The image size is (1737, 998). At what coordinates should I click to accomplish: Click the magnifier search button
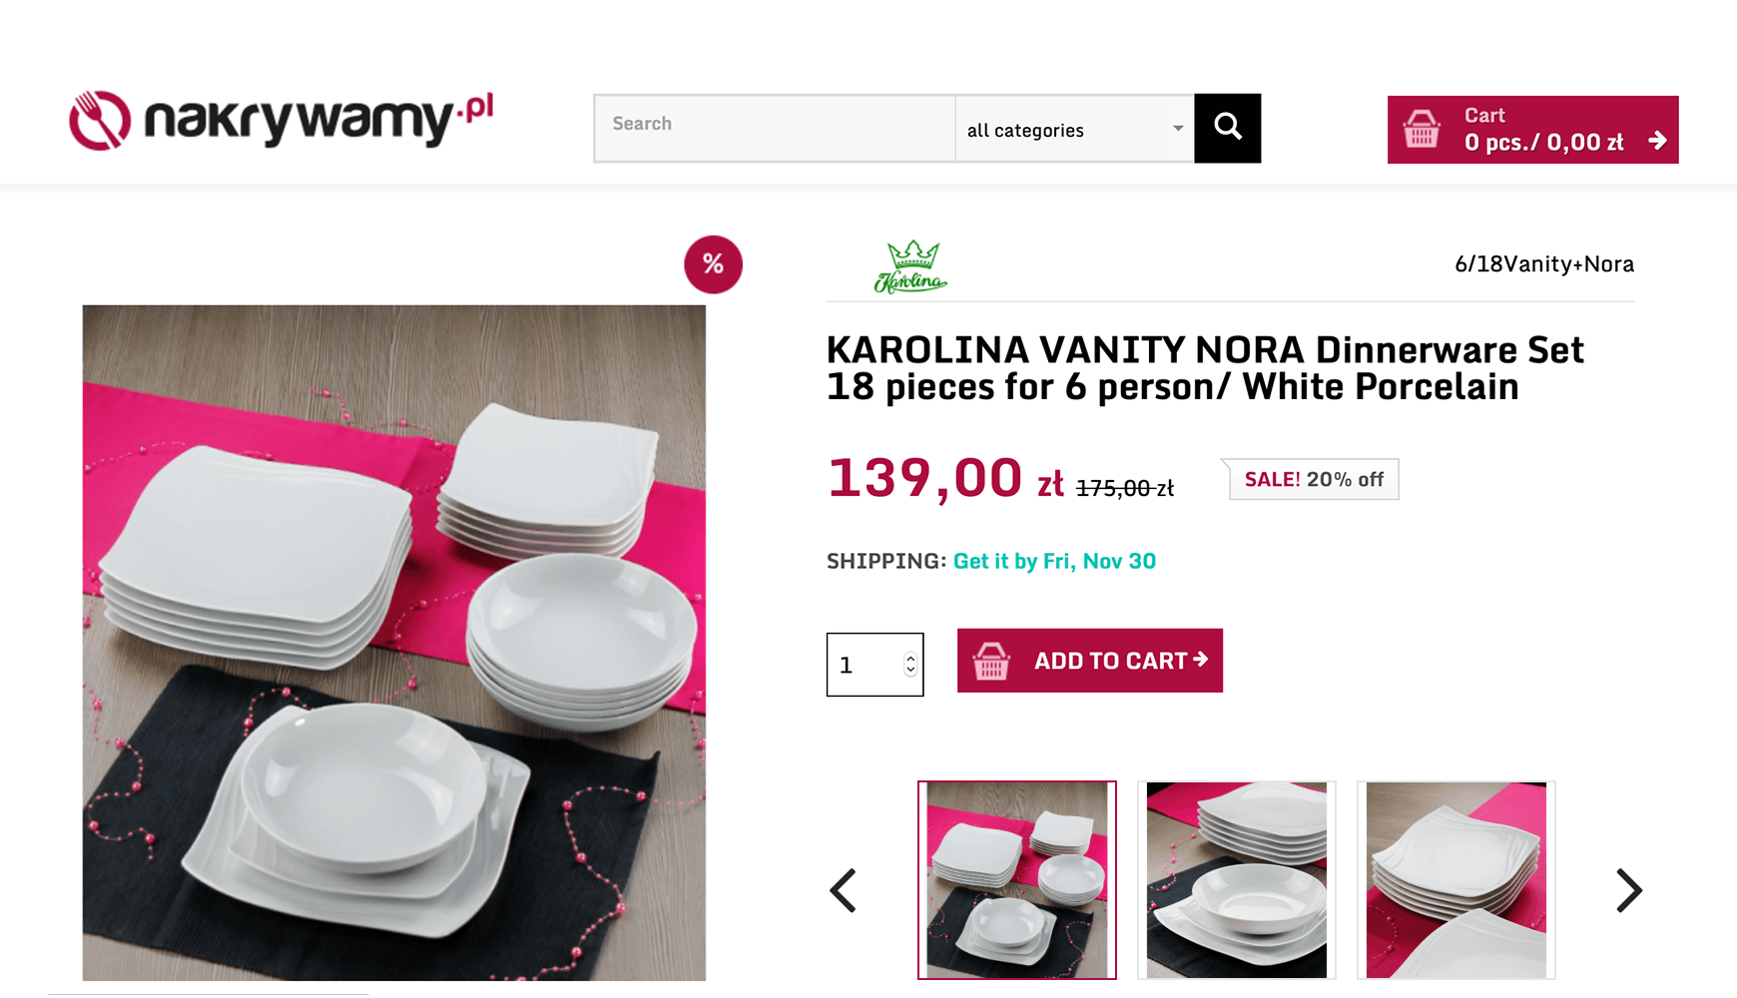1227,128
